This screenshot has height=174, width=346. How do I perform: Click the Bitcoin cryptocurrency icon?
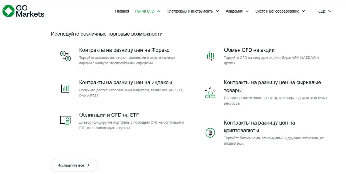tap(210, 133)
